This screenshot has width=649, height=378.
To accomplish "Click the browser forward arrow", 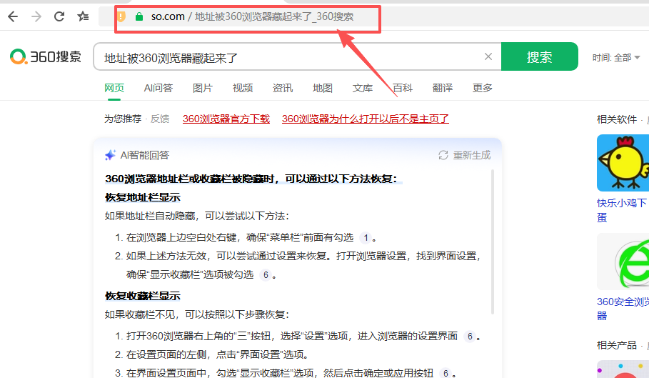I will pyautogui.click(x=36, y=16).
